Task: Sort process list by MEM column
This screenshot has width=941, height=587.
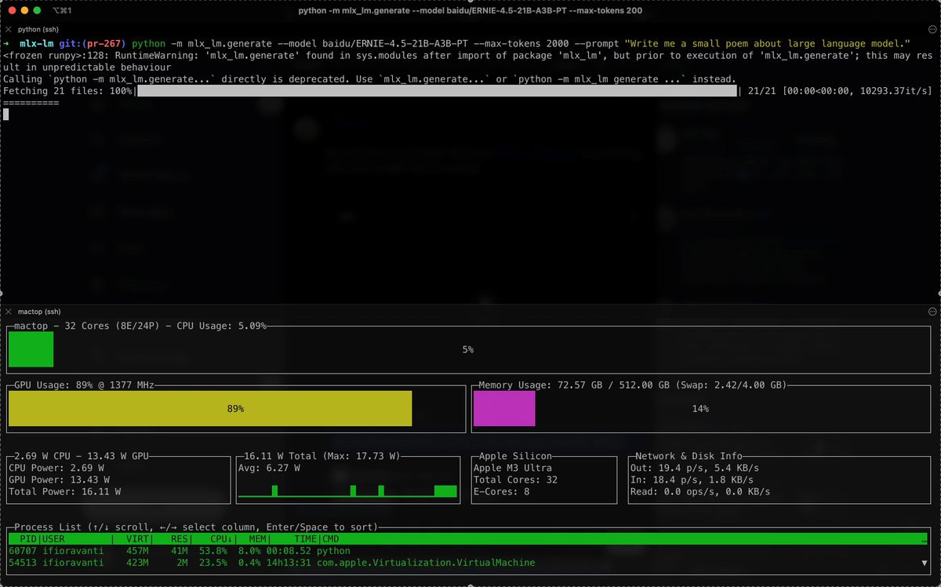Action: tap(258, 539)
